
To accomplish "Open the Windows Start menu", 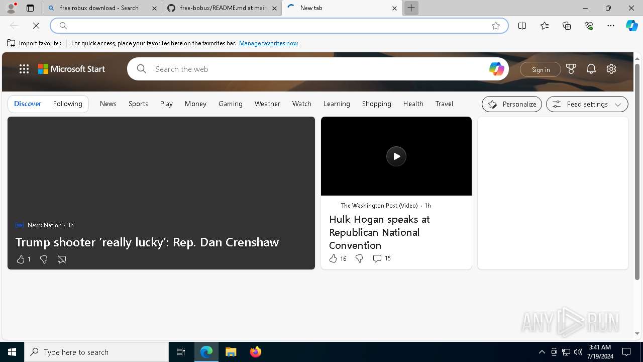I will 12,352.
